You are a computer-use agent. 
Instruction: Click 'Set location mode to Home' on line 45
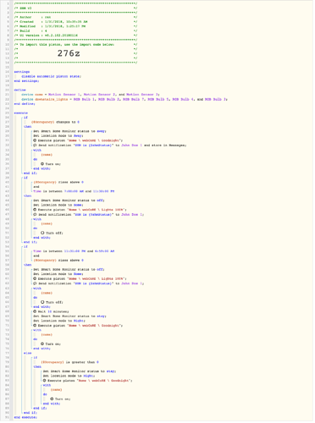[x=58, y=206]
